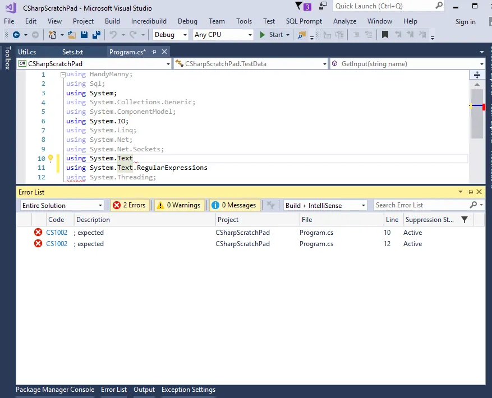Viewport: 492px width, 398px height.
Task: Click the editor split window handle icon
Action: coord(477,75)
